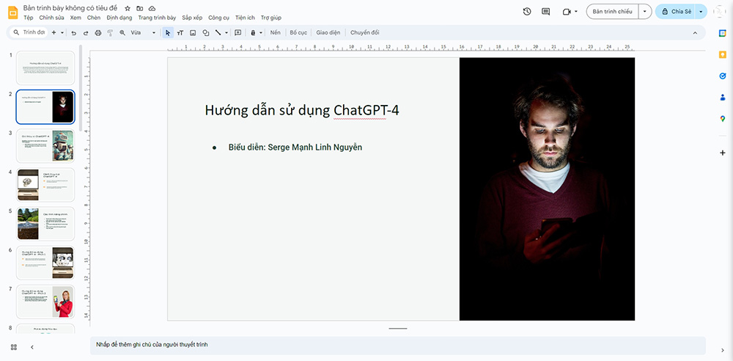Screen dimensions: 733x361
Task: Open the Trợ giúp menu
Action: pyautogui.click(x=271, y=18)
